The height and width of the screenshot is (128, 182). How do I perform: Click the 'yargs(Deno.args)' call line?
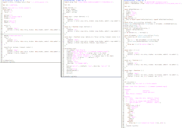(x=70, y=49)
